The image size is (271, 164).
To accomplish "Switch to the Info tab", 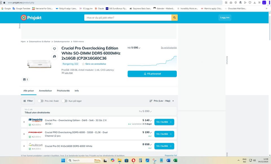I will point(77,91).
